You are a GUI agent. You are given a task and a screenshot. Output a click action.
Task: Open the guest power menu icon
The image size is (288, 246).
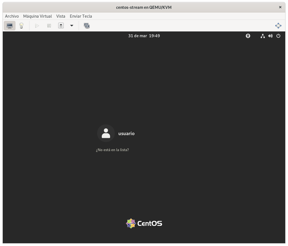click(x=278, y=36)
